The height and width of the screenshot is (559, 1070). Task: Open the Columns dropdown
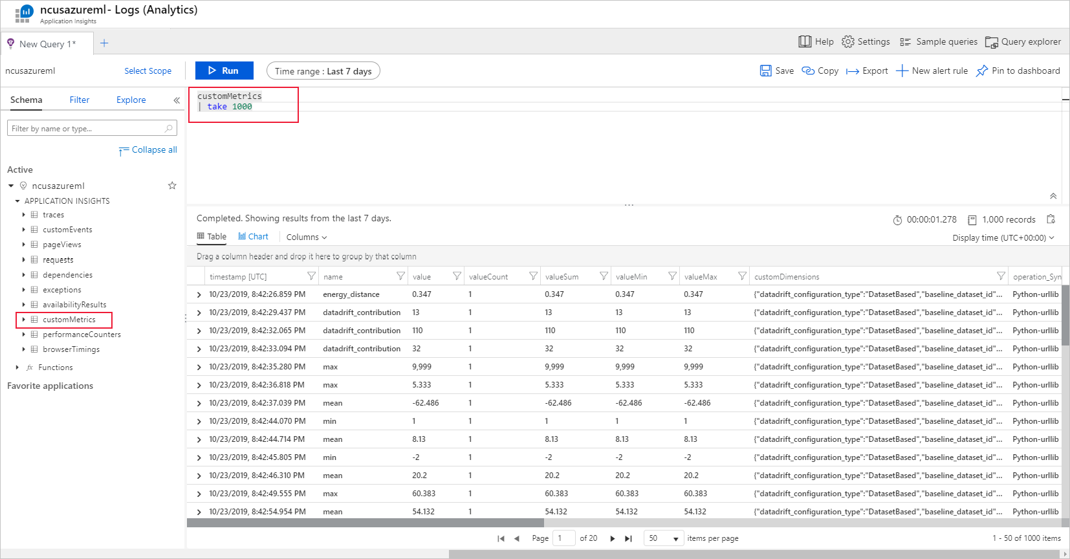[307, 237]
